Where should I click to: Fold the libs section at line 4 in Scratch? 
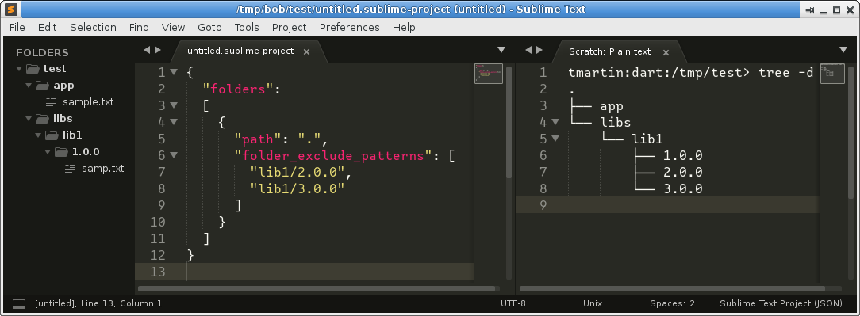pyautogui.click(x=555, y=122)
